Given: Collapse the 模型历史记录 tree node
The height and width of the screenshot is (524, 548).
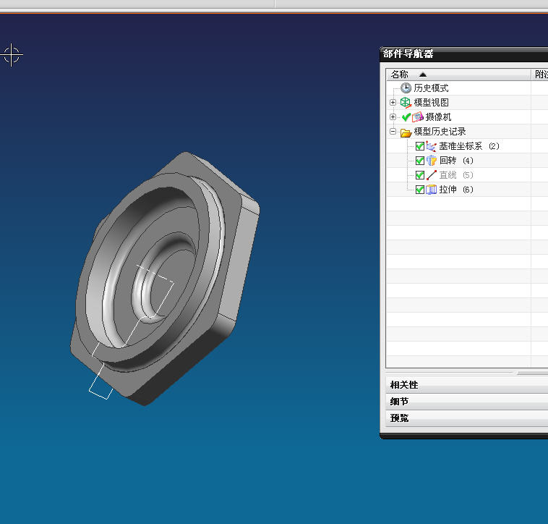Looking at the screenshot, I should [393, 132].
